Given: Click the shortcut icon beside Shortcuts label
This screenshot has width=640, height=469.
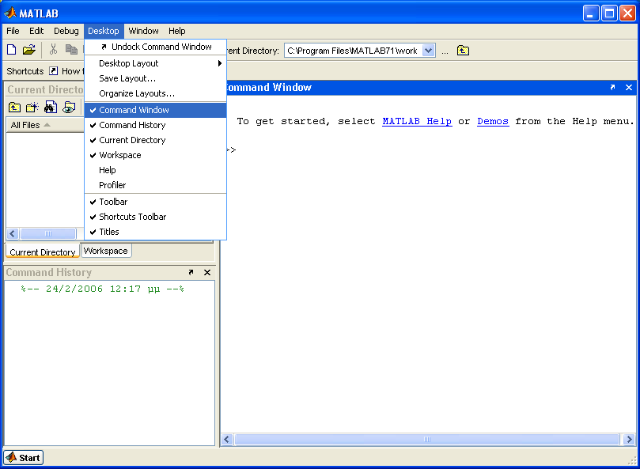Looking at the screenshot, I should click(54, 71).
